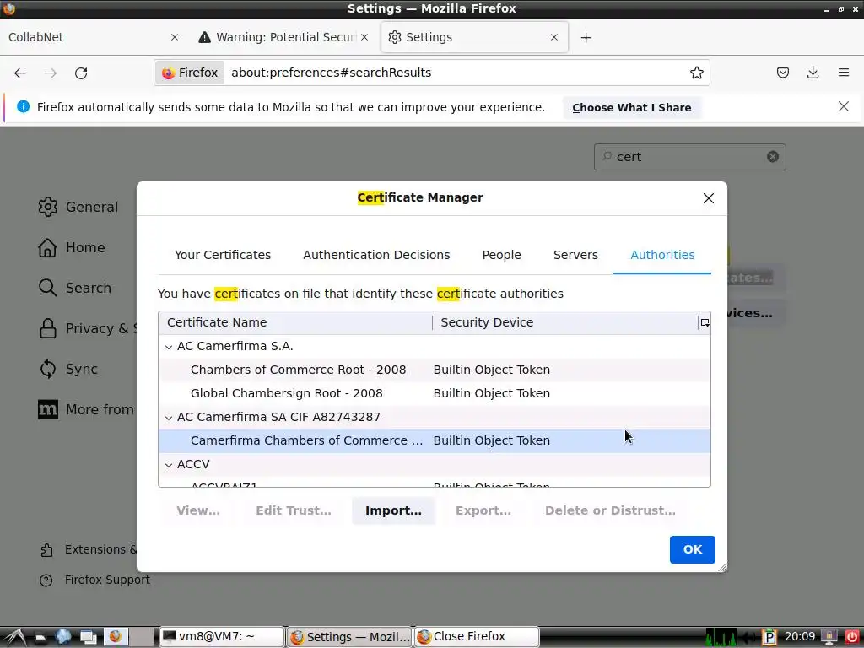The image size is (864, 648).
Task: Launch Firefox from taskbar quick-launch icon
Action: [x=115, y=637]
